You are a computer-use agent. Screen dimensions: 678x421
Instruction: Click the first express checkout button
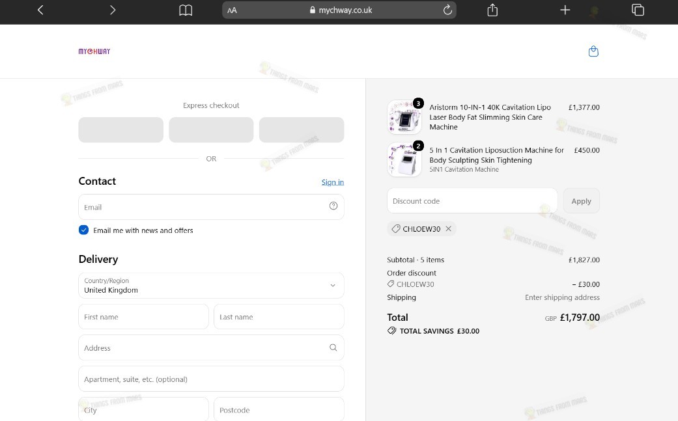point(120,129)
